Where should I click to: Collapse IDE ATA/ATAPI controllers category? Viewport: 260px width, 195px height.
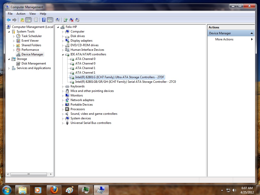[x=63, y=55]
